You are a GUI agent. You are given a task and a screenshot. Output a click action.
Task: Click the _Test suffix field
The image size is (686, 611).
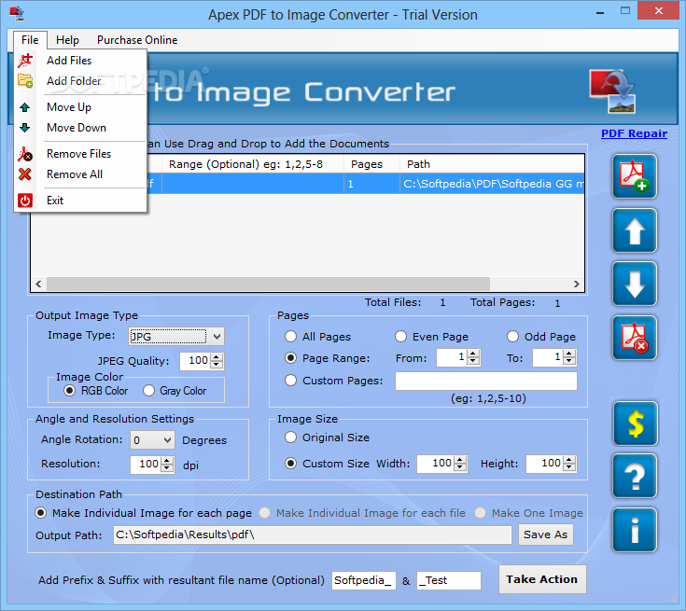point(449,580)
